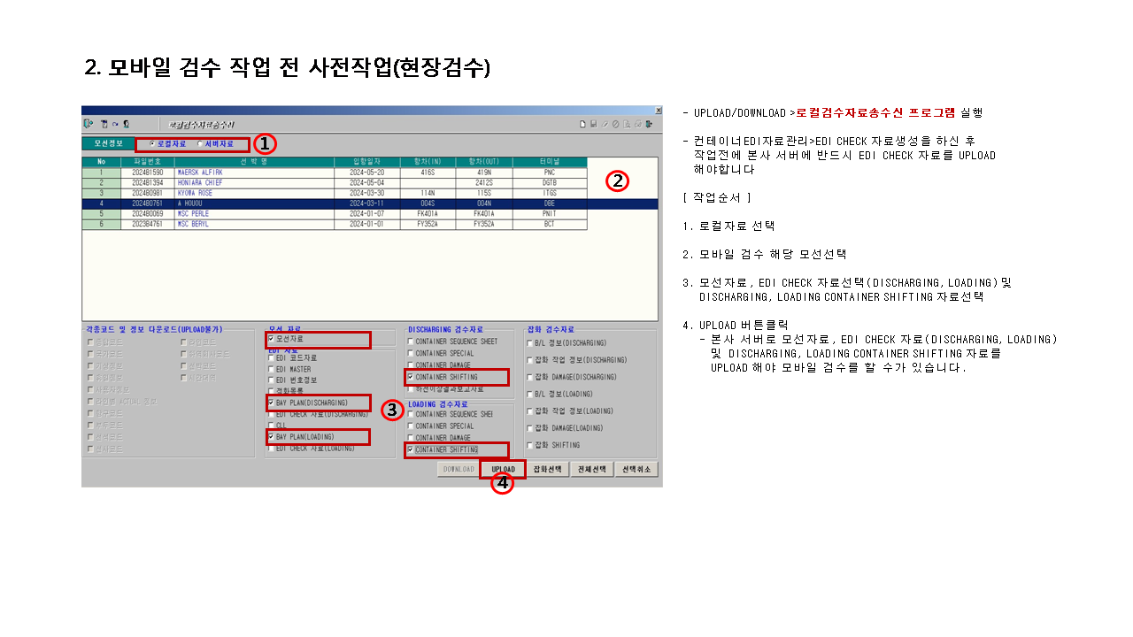Select the A HOUOU vessel row
Screen dimensions: 1133x637
(x=370, y=203)
